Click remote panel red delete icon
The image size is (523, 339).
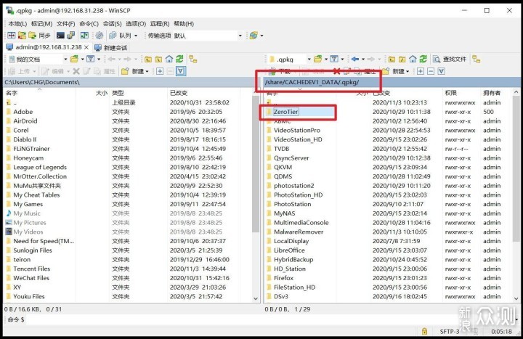click(x=336, y=71)
